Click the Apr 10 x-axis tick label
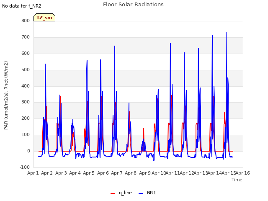The width and height of the screenshot is (268, 201). point(159,173)
